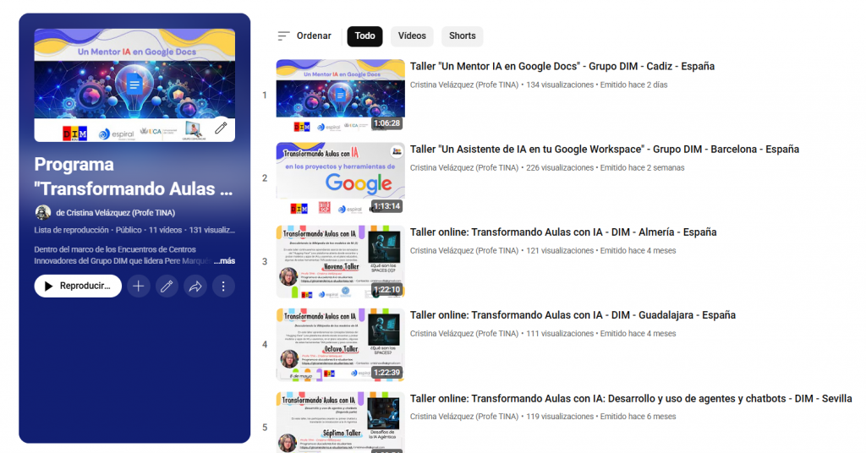Open the three-dot more options menu
Image resolution: width=866 pixels, height=453 pixels.
(223, 287)
